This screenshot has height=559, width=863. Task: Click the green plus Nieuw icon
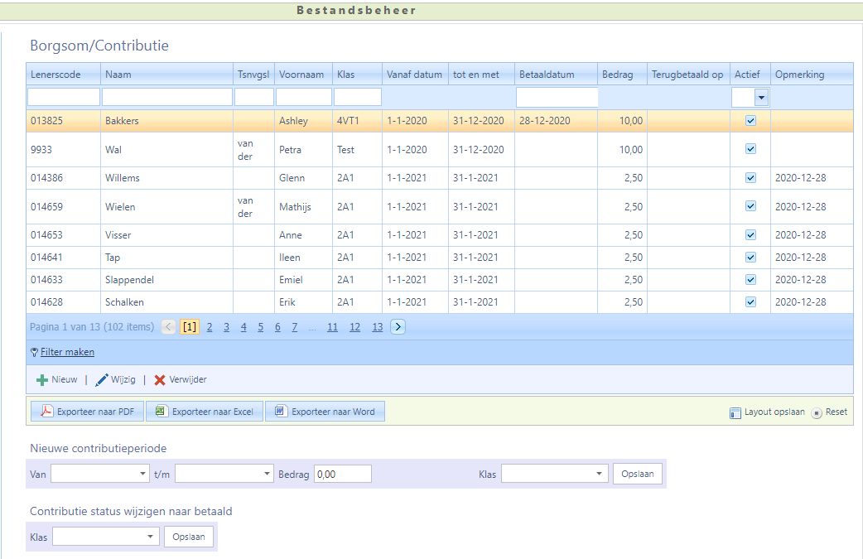tap(42, 380)
